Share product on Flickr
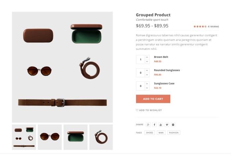 [173, 125]
